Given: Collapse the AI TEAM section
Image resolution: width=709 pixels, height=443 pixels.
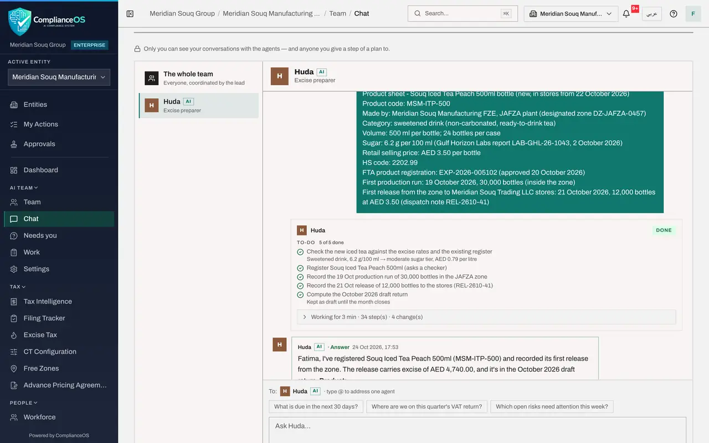Looking at the screenshot, I should (x=24, y=188).
